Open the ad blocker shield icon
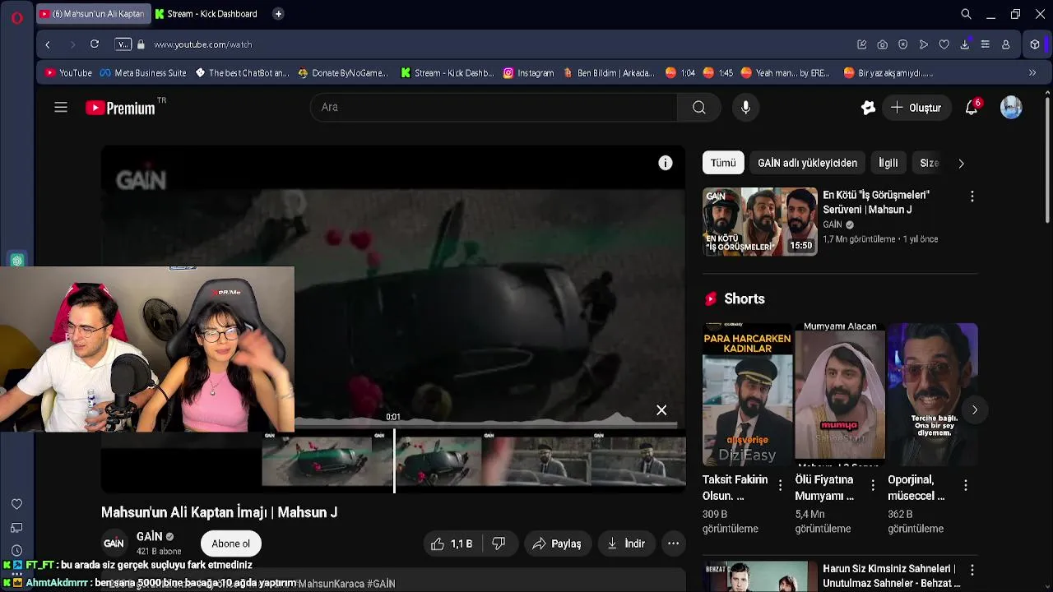The width and height of the screenshot is (1053, 592). pos(902,44)
